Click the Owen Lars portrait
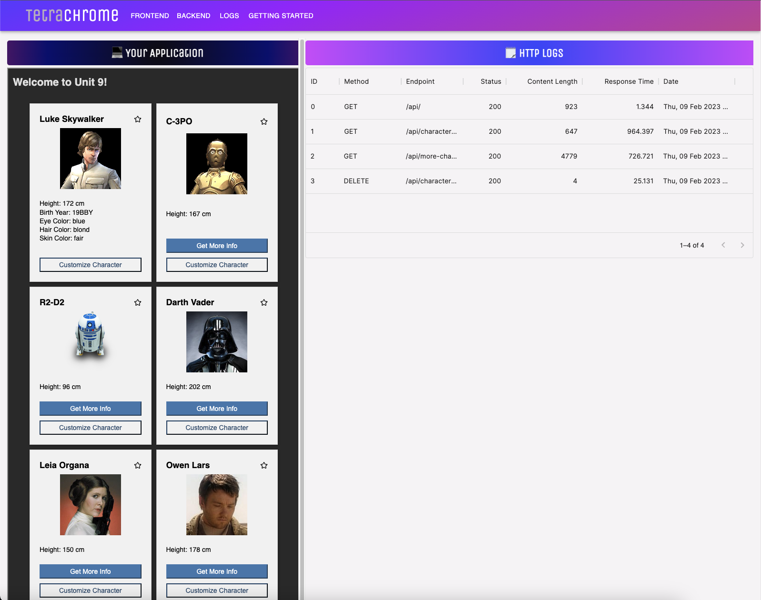 pyautogui.click(x=217, y=505)
